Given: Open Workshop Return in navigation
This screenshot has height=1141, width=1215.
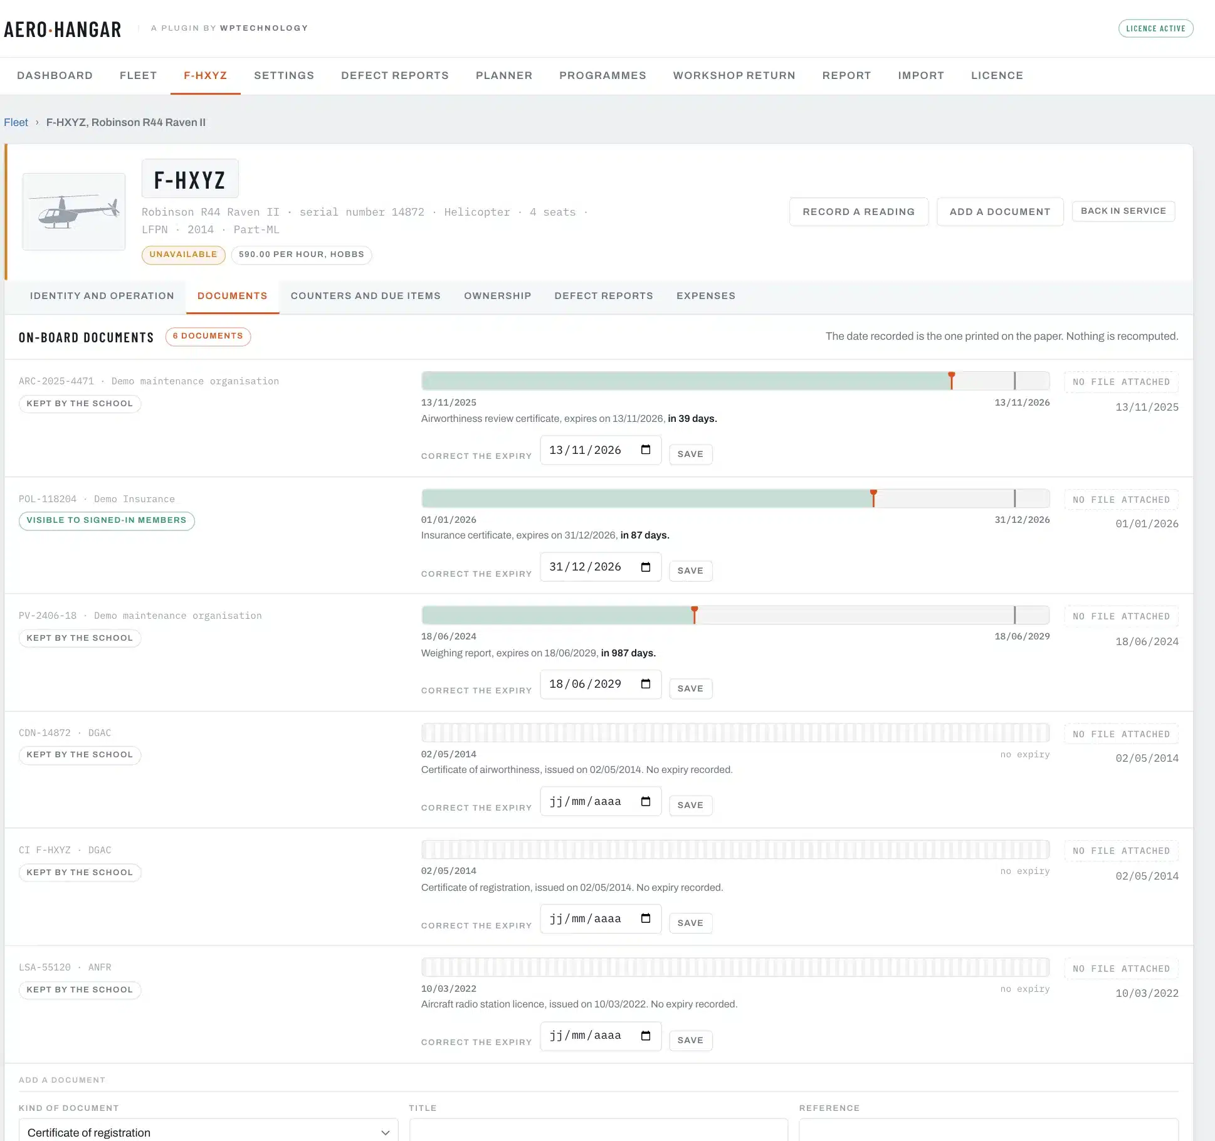Looking at the screenshot, I should tap(734, 75).
